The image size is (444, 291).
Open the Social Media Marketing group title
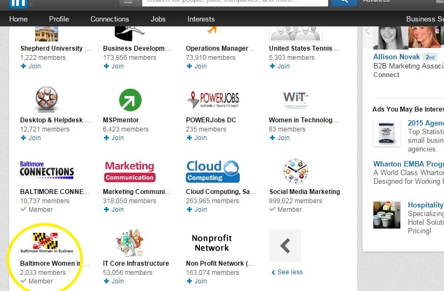pos(304,192)
